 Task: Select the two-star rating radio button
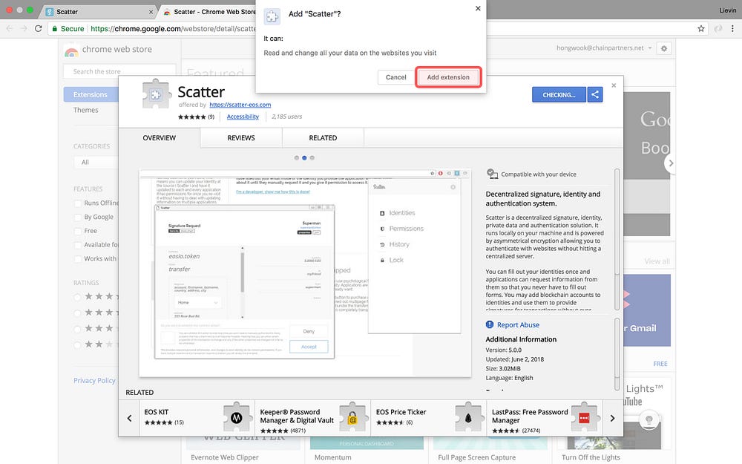tap(77, 344)
